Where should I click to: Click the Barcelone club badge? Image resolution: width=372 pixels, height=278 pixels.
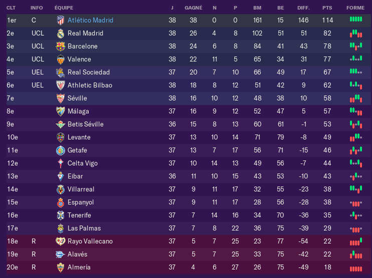pos(61,46)
